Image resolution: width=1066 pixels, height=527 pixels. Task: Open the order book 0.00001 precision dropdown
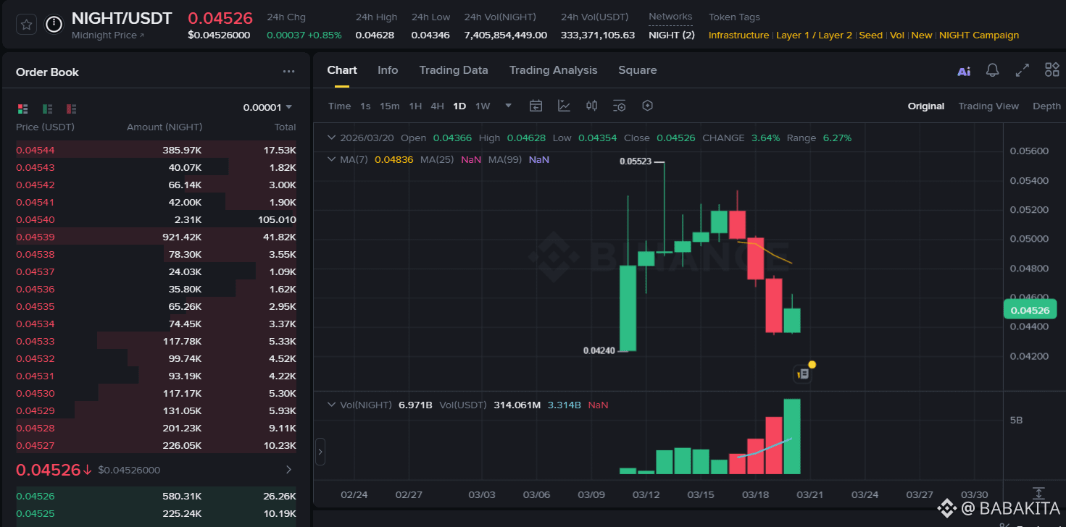(x=267, y=107)
